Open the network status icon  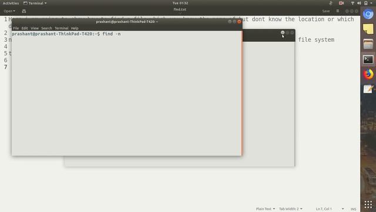352,3
